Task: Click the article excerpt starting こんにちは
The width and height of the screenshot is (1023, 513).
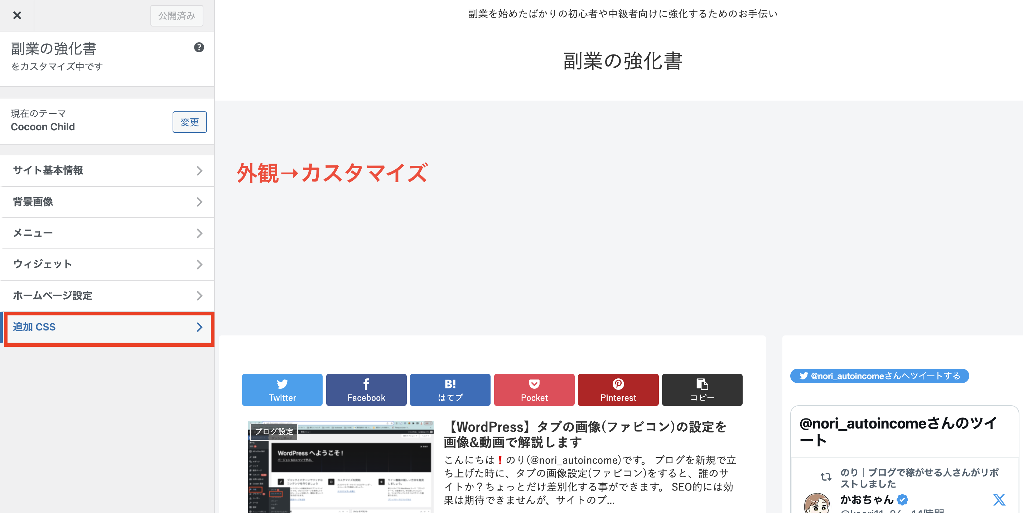Action: 590,480
